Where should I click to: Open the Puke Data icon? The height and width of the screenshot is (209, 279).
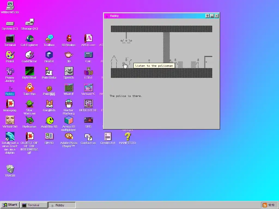click(x=49, y=73)
